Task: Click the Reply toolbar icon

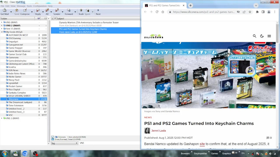Action: (38, 12)
